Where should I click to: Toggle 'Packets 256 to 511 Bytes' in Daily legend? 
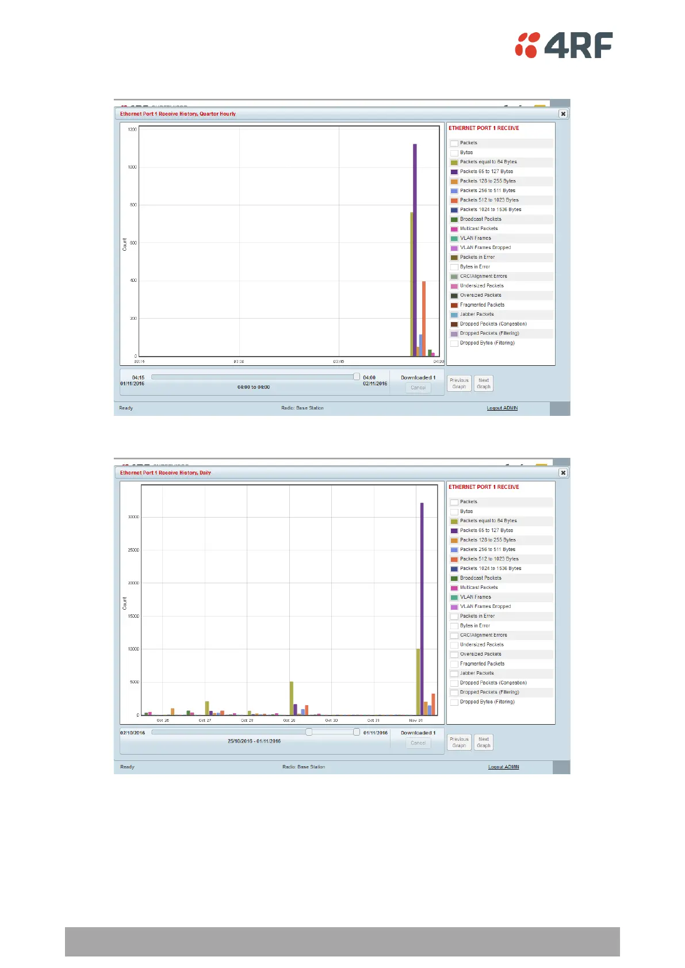point(454,550)
